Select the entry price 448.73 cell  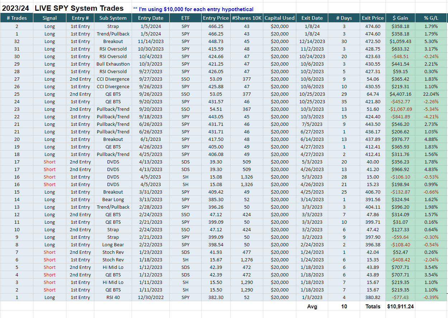(x=215, y=41)
